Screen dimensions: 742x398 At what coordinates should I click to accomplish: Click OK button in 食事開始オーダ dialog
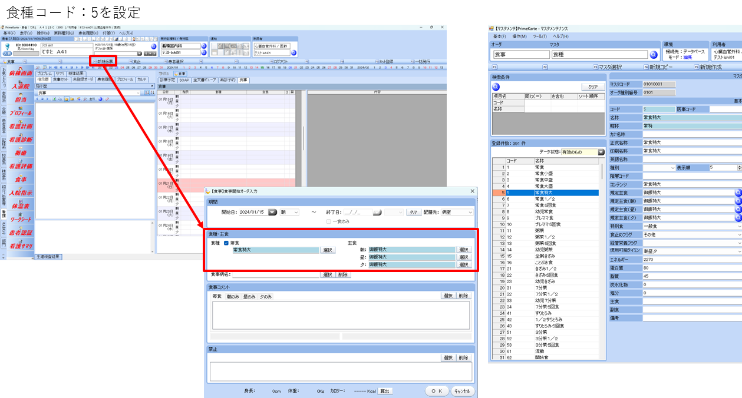pos(437,391)
